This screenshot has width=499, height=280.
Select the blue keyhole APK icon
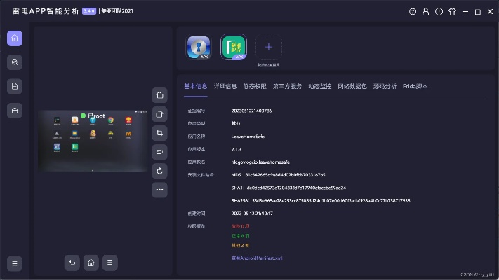(x=199, y=47)
